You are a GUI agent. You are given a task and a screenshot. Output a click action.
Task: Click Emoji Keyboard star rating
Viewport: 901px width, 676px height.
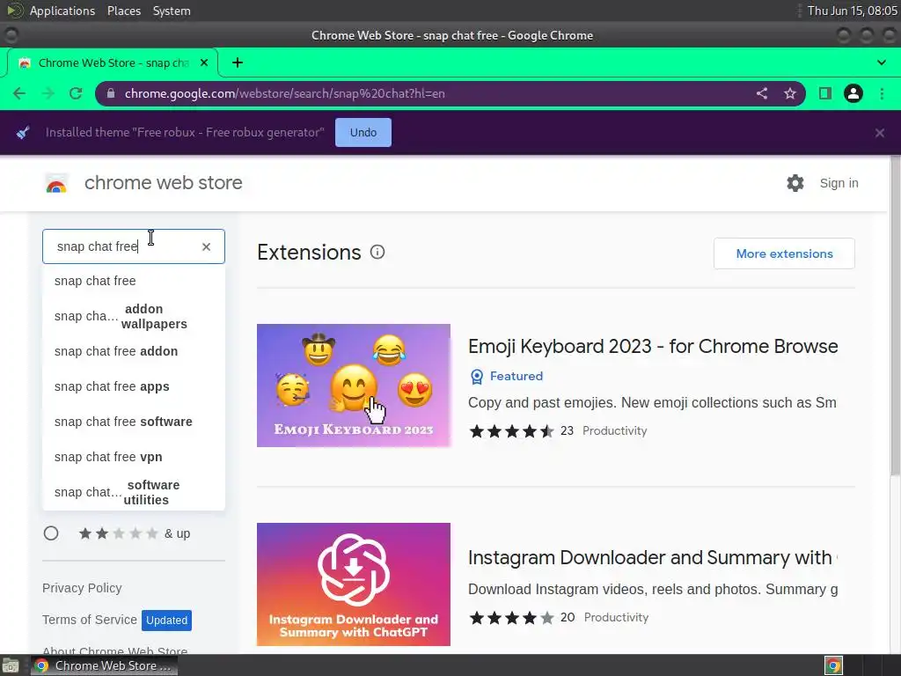(x=512, y=431)
